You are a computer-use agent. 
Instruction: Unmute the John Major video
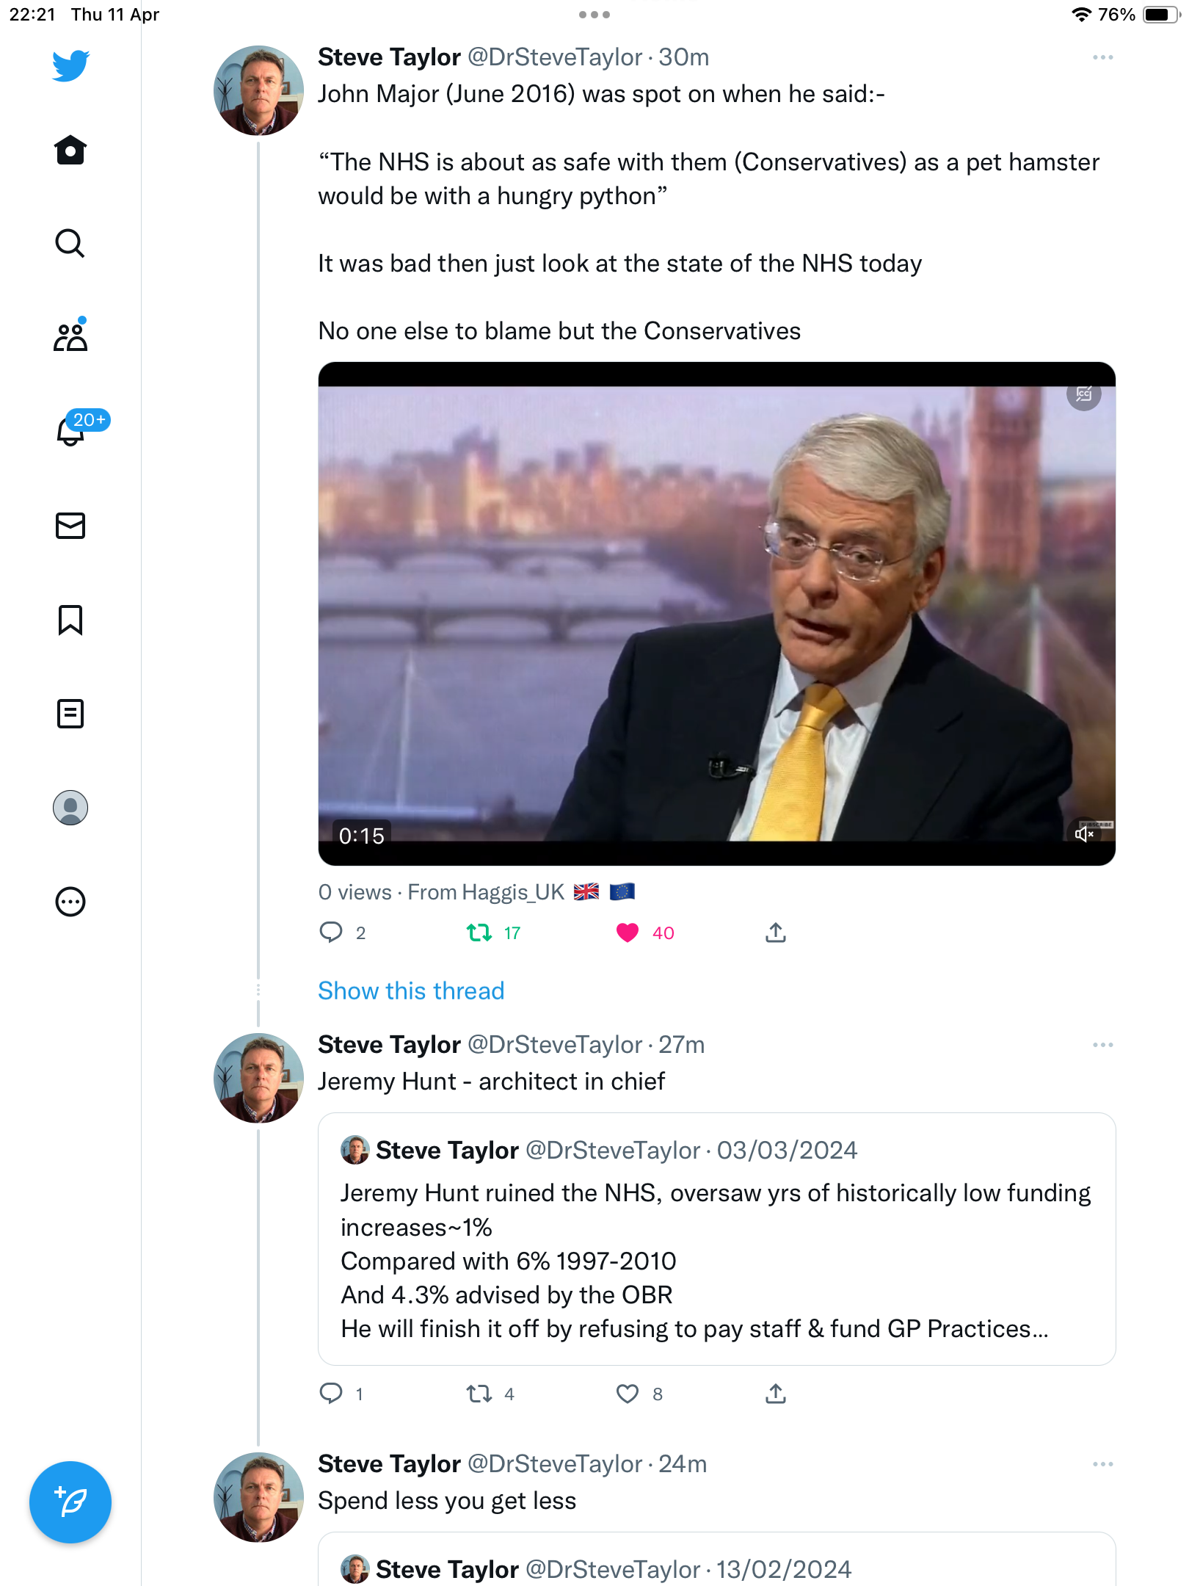tap(1084, 834)
